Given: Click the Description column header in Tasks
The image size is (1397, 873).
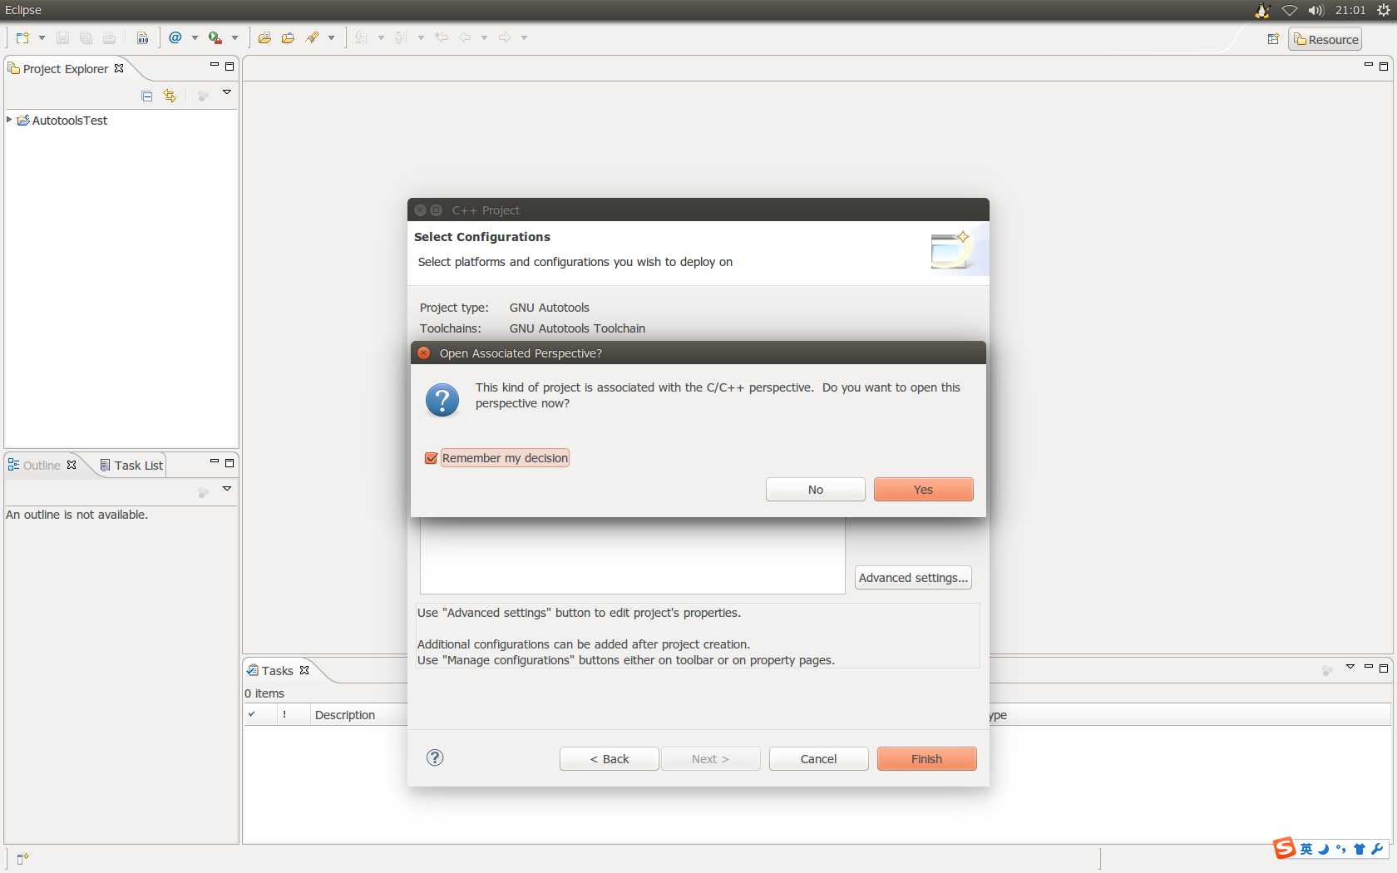Looking at the screenshot, I should (358, 715).
